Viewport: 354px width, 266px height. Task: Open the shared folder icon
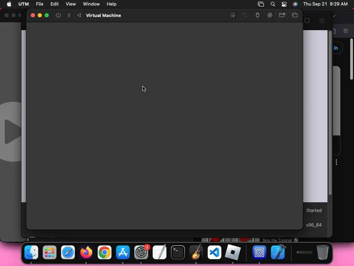pos(282,15)
